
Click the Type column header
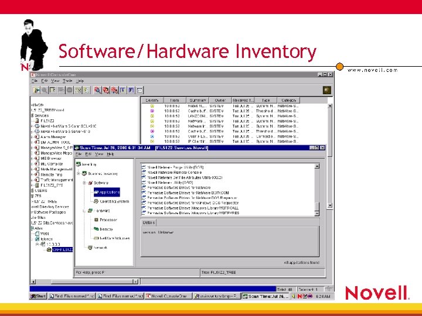click(266, 100)
